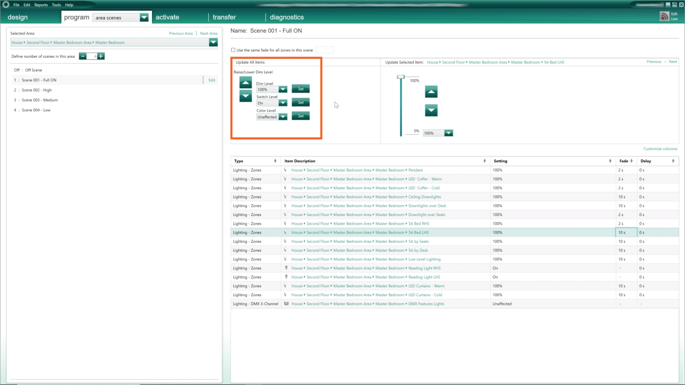Viewport: 685px width, 385px height.
Task: Sort by Delay column sort icon
Action: click(674, 161)
